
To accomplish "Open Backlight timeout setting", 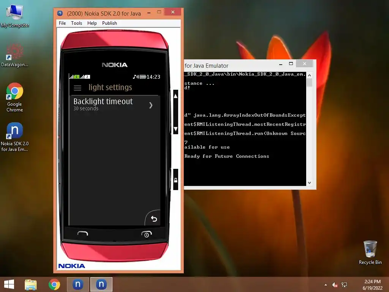I will (115, 105).
